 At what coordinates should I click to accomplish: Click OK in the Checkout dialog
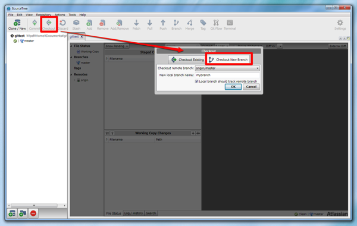point(233,87)
